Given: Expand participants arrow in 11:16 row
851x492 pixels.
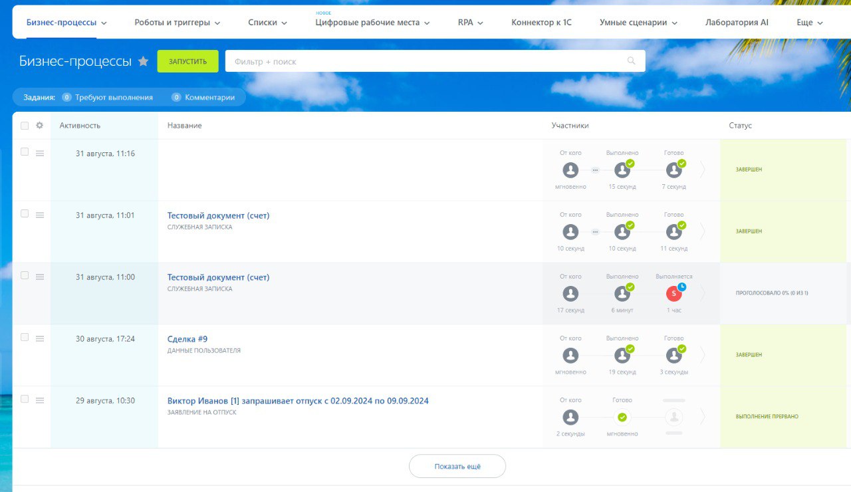Looking at the screenshot, I should point(703,170).
